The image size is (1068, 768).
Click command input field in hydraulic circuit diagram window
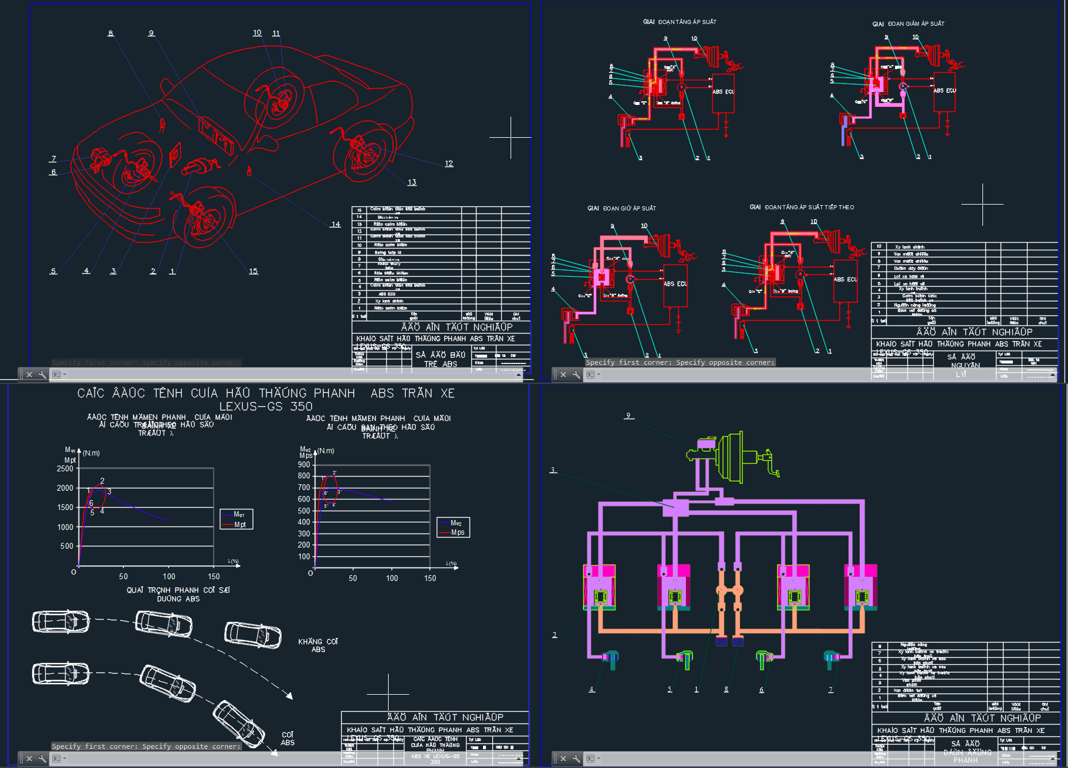[825, 759]
